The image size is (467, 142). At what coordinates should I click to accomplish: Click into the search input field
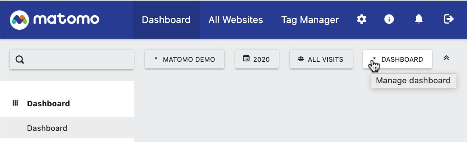(72, 59)
